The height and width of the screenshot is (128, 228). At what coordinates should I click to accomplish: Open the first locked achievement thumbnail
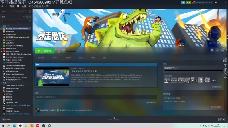click(167, 80)
